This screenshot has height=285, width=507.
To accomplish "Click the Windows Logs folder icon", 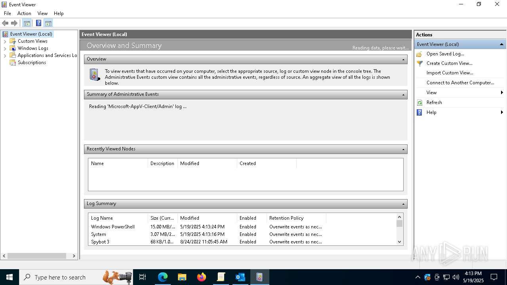I will [x=13, y=48].
